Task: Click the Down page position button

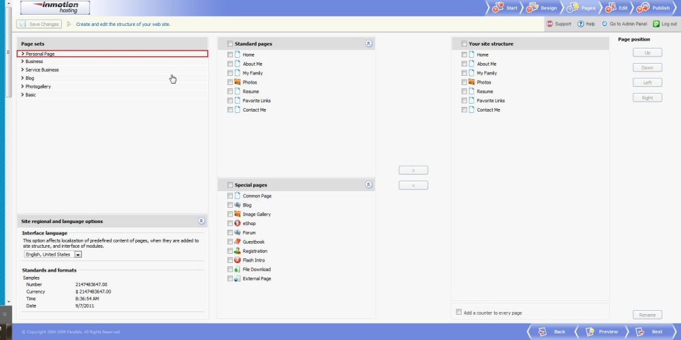Action: point(647,68)
